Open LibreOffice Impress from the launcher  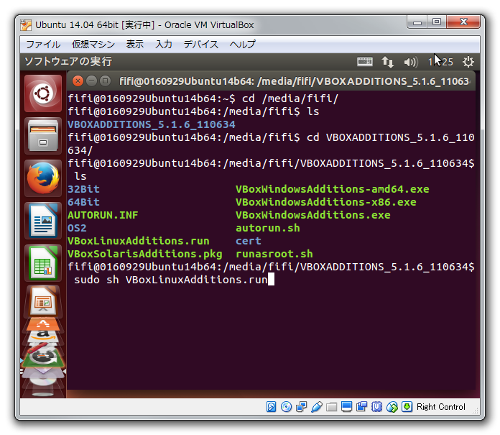[43, 301]
